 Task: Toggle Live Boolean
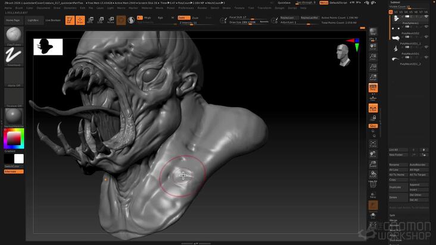(53, 20)
